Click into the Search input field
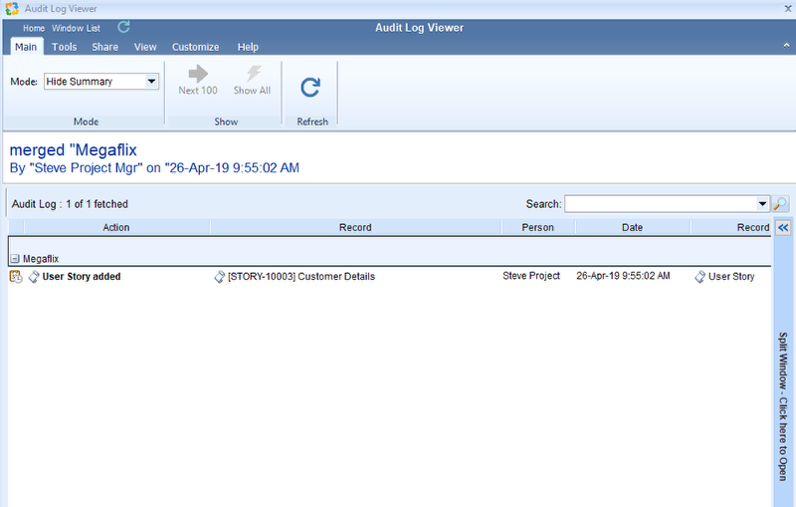Viewport: 796px width, 507px height. (x=661, y=204)
